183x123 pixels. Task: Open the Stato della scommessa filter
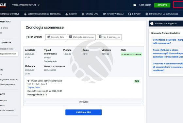pos(81,37)
